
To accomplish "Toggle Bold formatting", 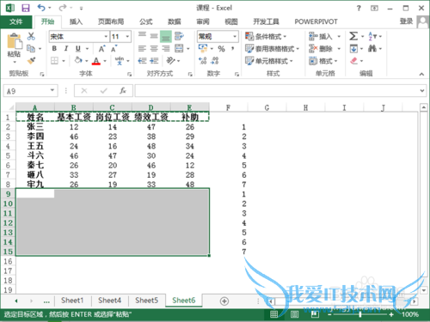I will (x=54, y=49).
